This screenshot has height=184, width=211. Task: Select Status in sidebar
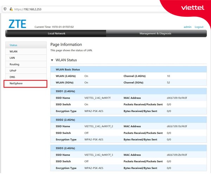(x=26, y=45)
